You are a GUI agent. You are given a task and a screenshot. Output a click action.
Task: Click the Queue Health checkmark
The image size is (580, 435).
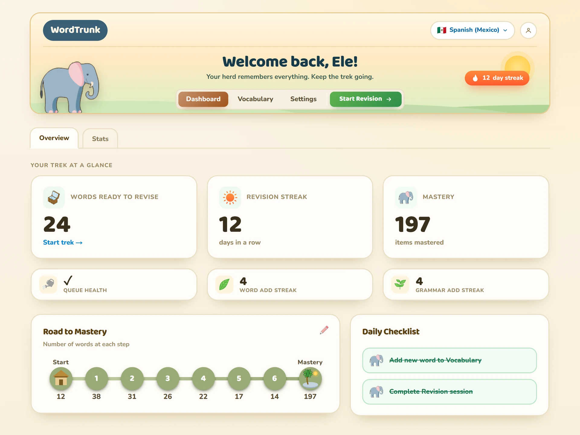tap(68, 280)
